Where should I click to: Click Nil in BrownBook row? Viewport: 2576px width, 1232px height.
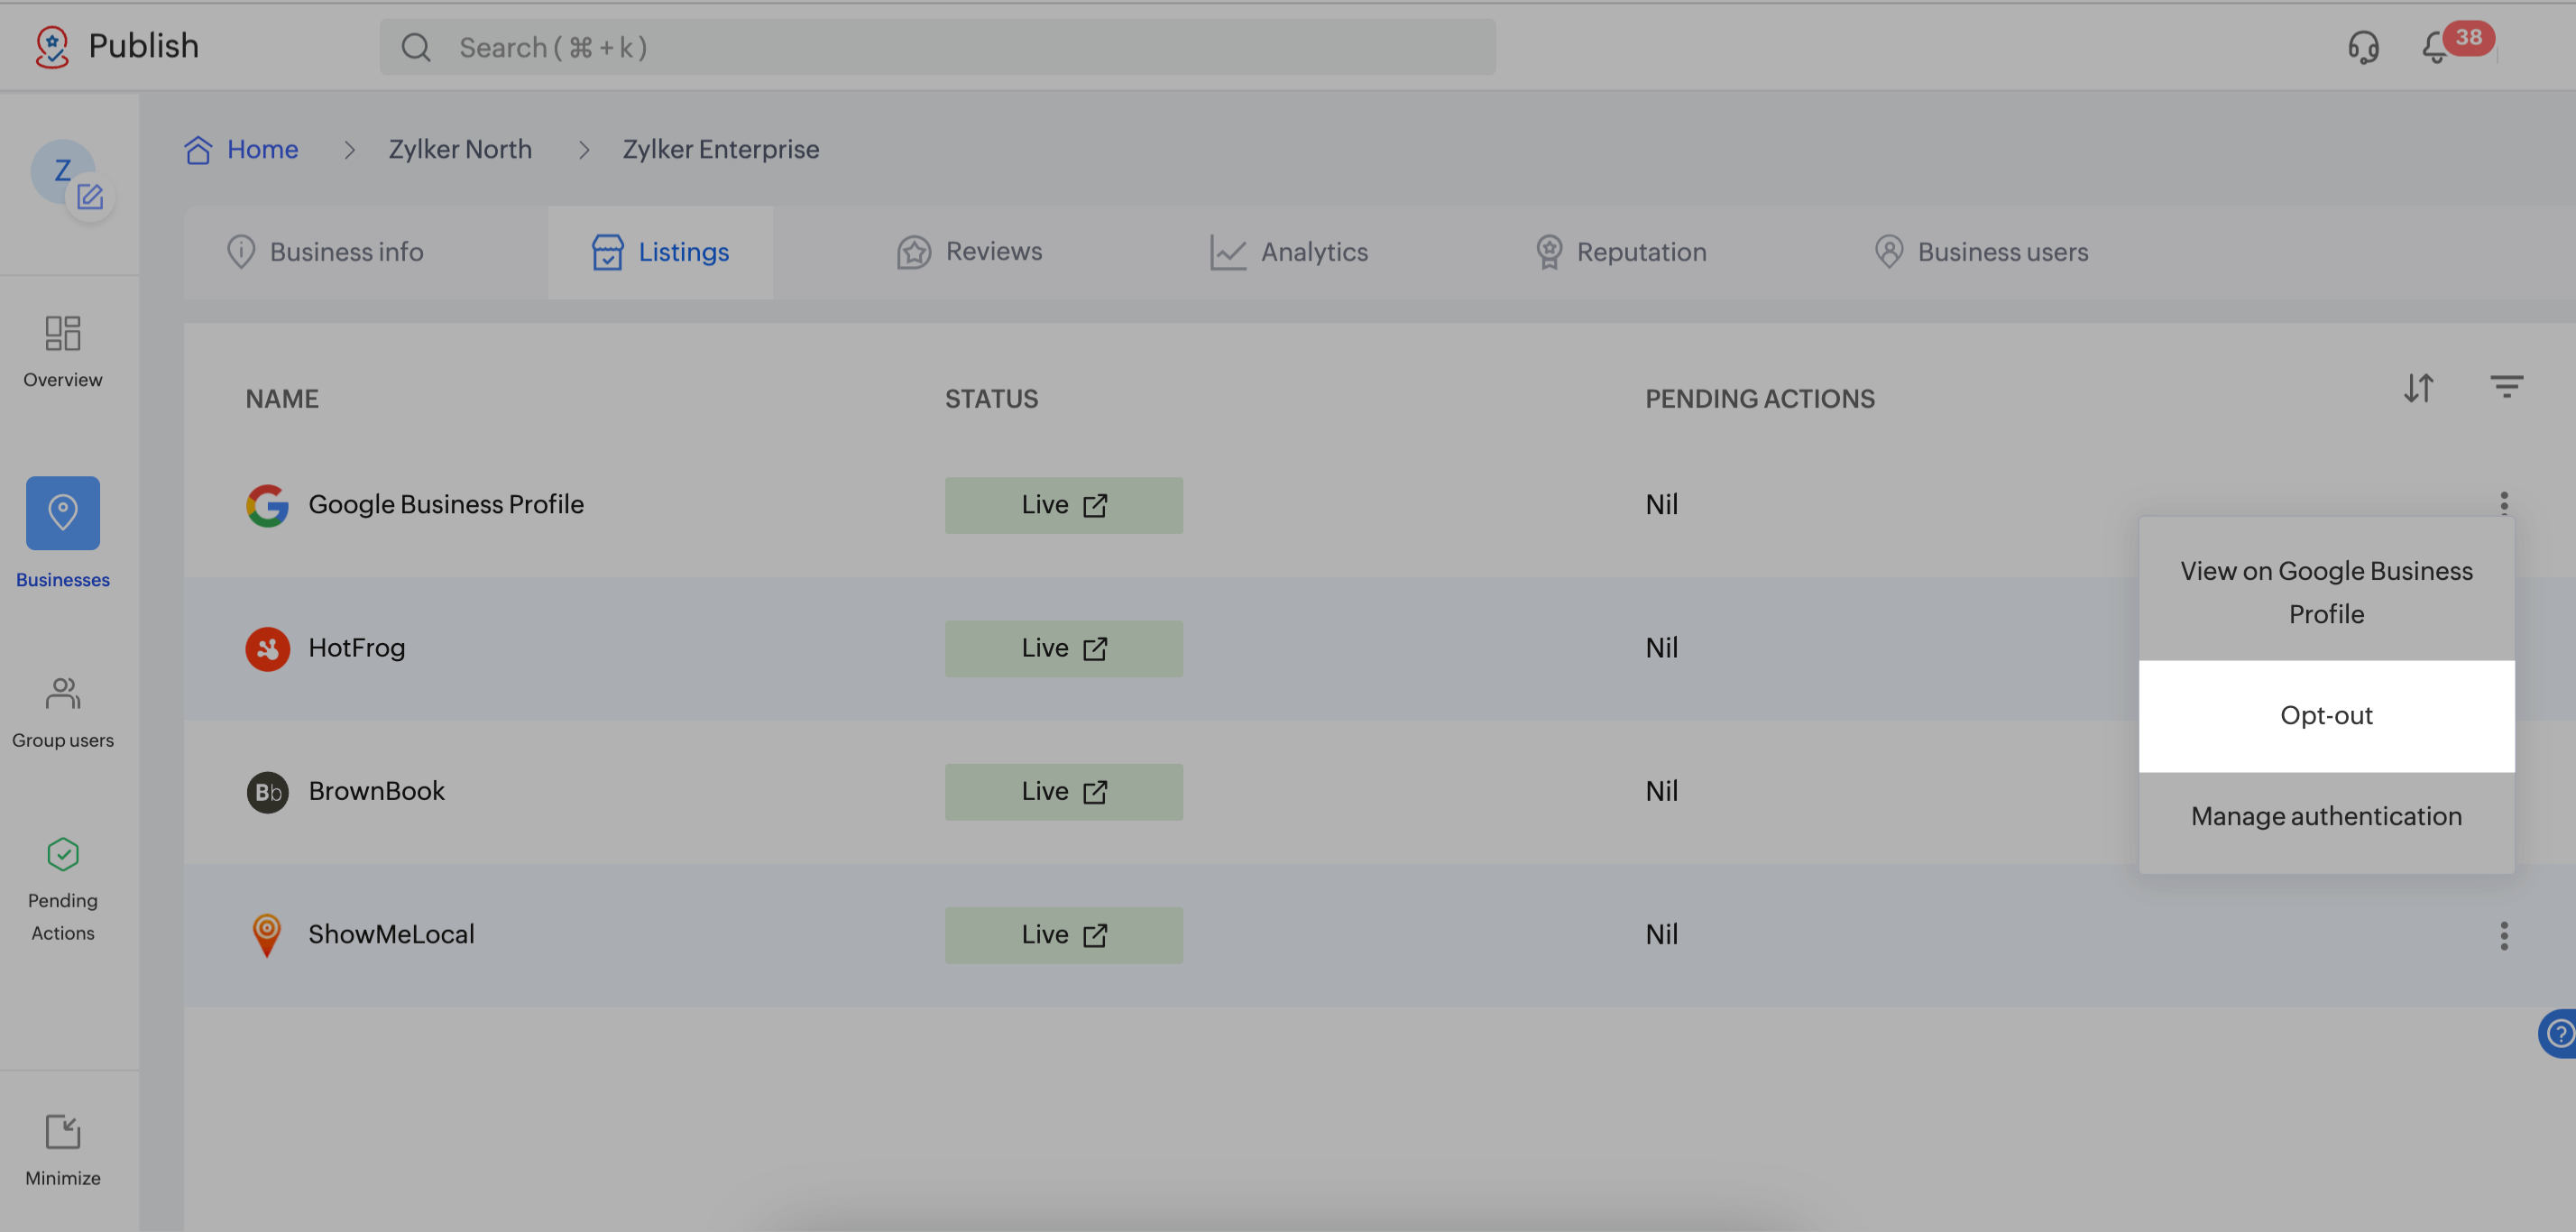pyautogui.click(x=1662, y=791)
